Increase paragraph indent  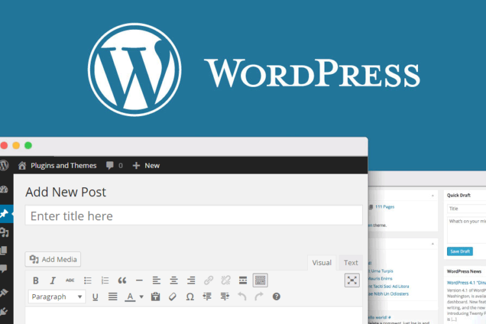coord(225,297)
